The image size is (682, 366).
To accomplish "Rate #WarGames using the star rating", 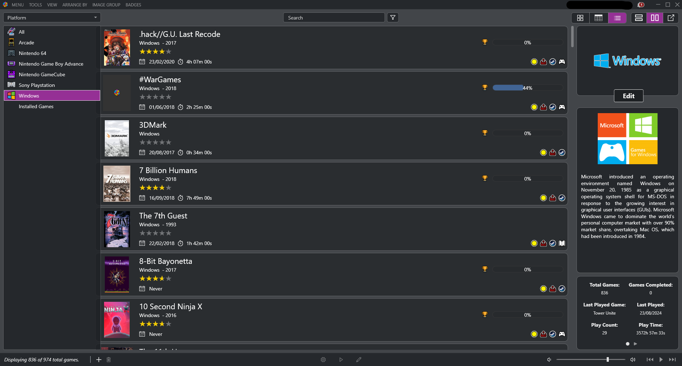I will pos(155,97).
